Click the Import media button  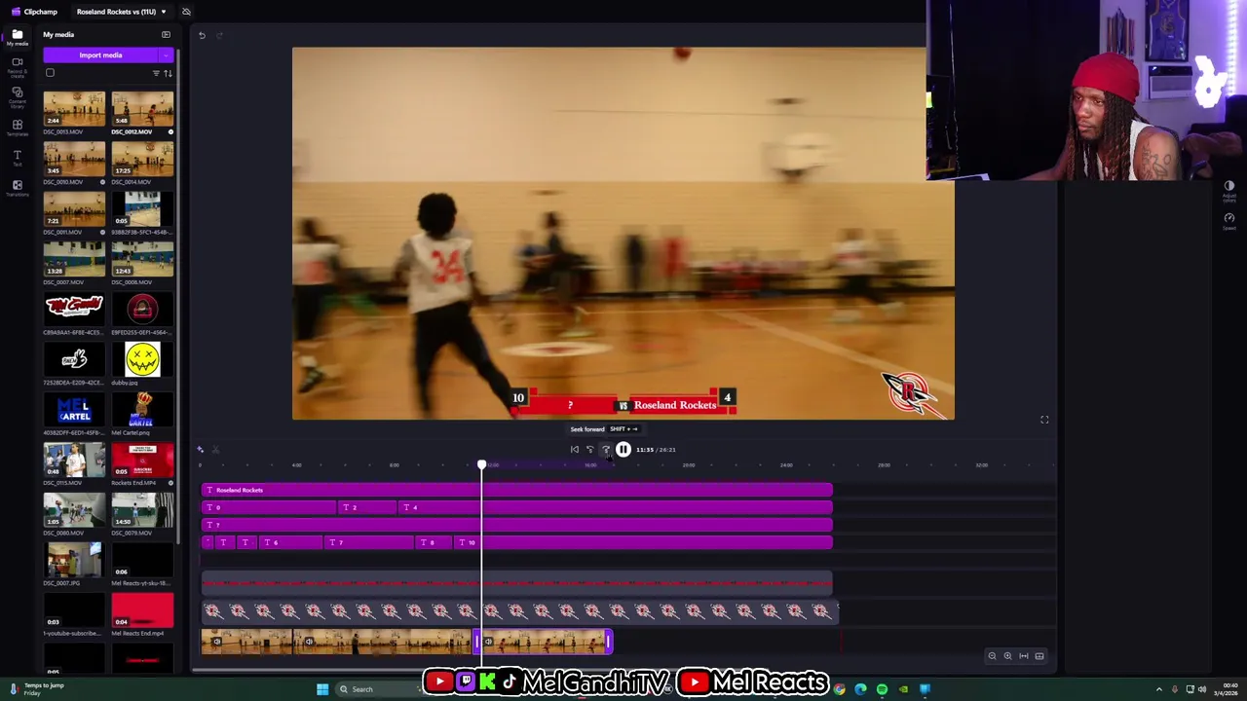pyautogui.click(x=100, y=55)
